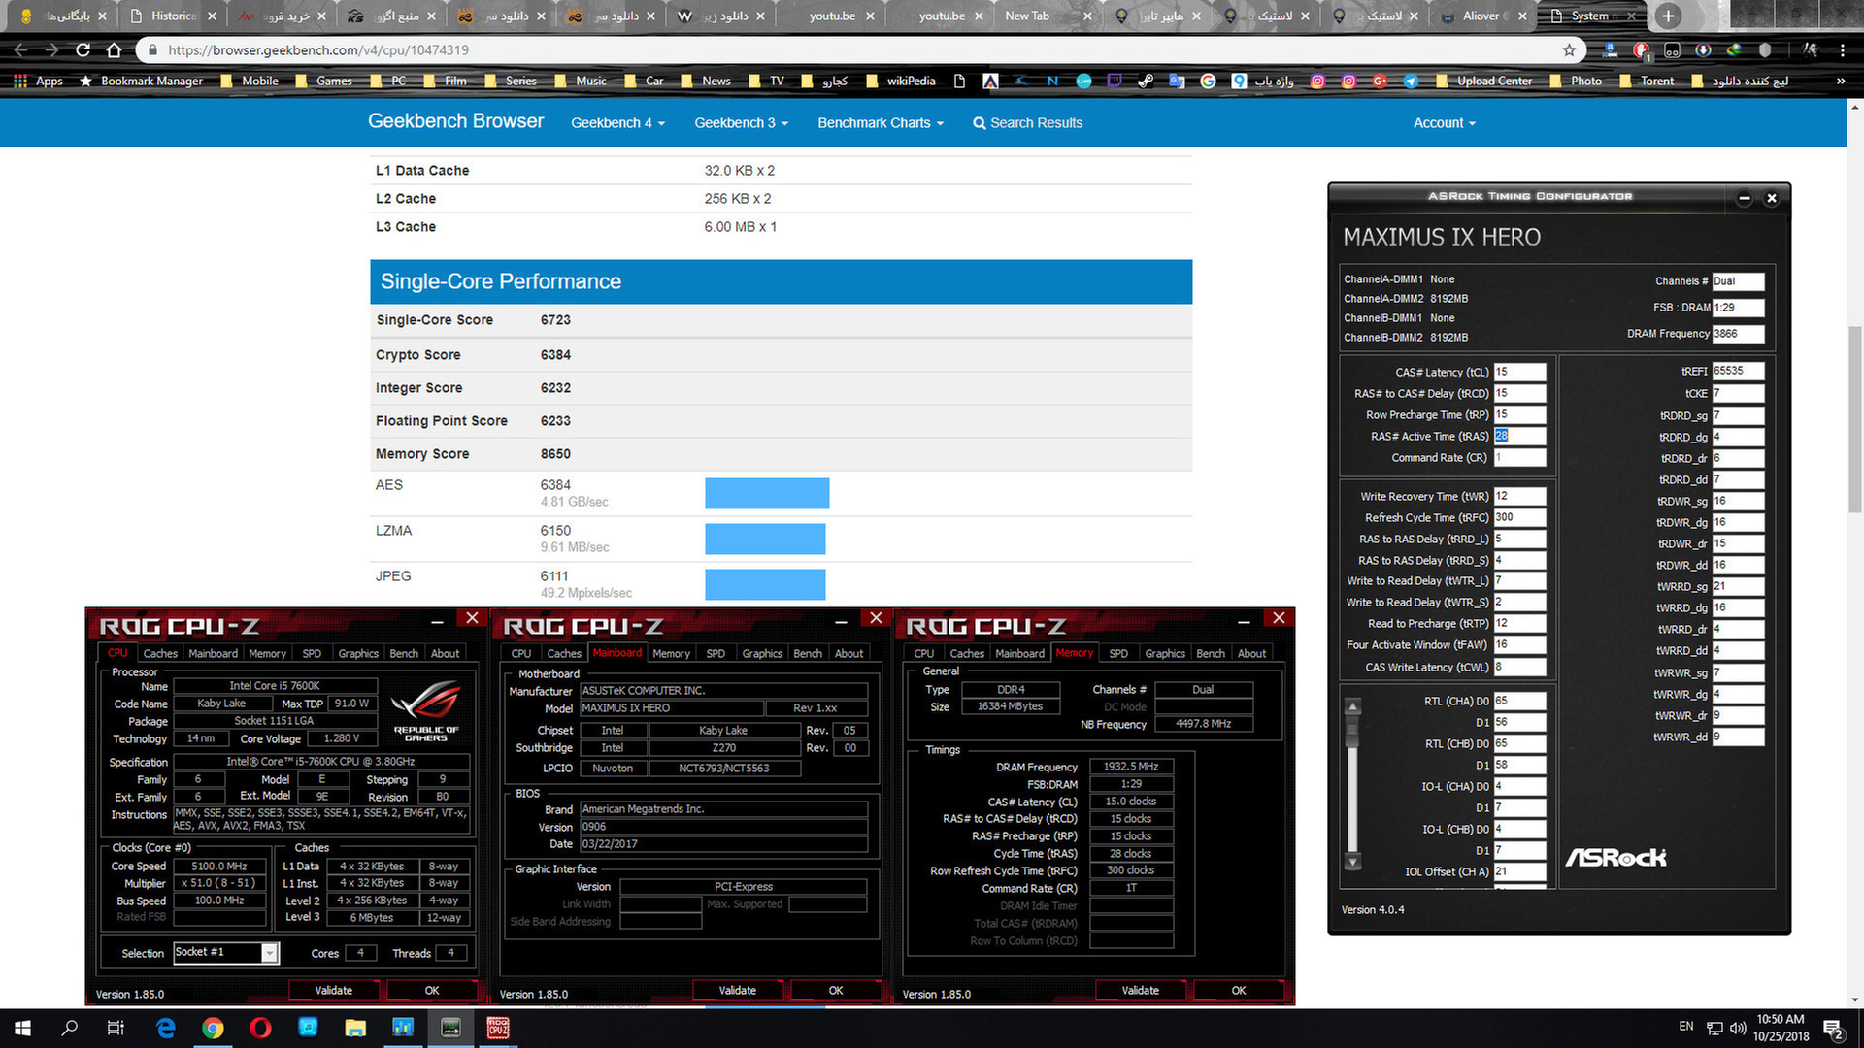
Task: Open the Action Center notifications icon
Action: tap(1833, 1029)
